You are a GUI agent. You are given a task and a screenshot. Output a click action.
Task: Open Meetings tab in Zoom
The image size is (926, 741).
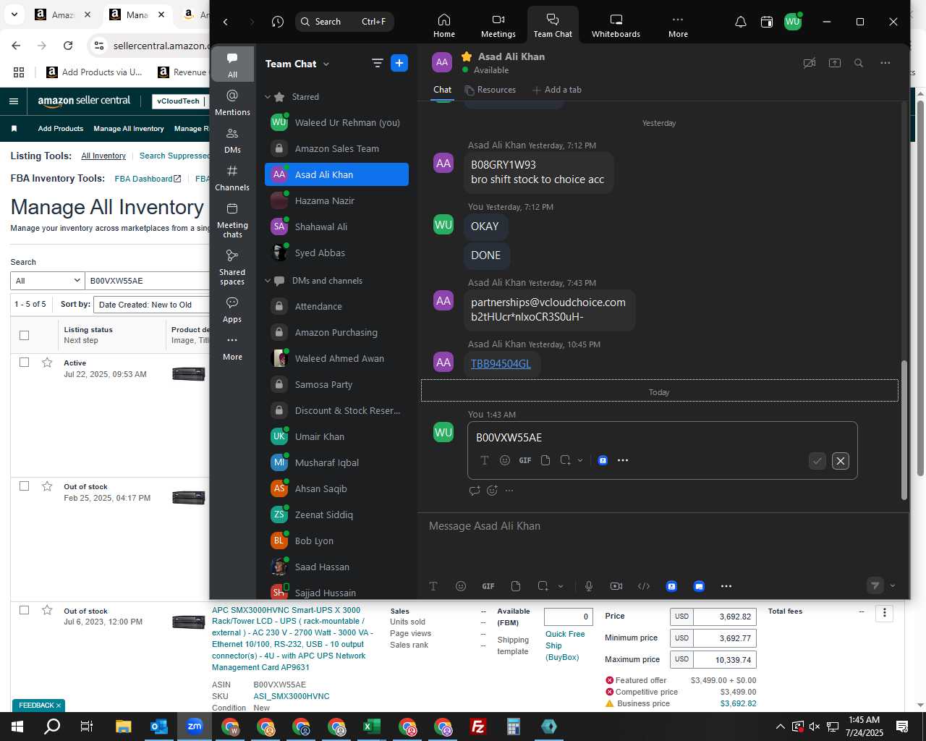click(x=498, y=25)
